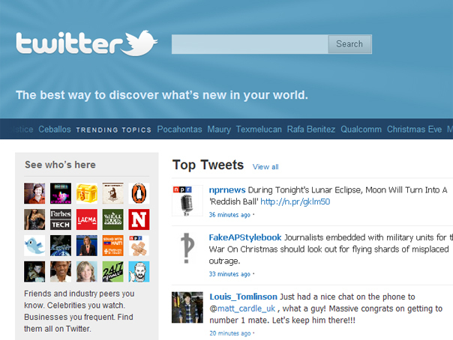The height and width of the screenshot is (340, 453).
Task: Open the smiling man in white shirt avatar
Action: [x=61, y=272]
